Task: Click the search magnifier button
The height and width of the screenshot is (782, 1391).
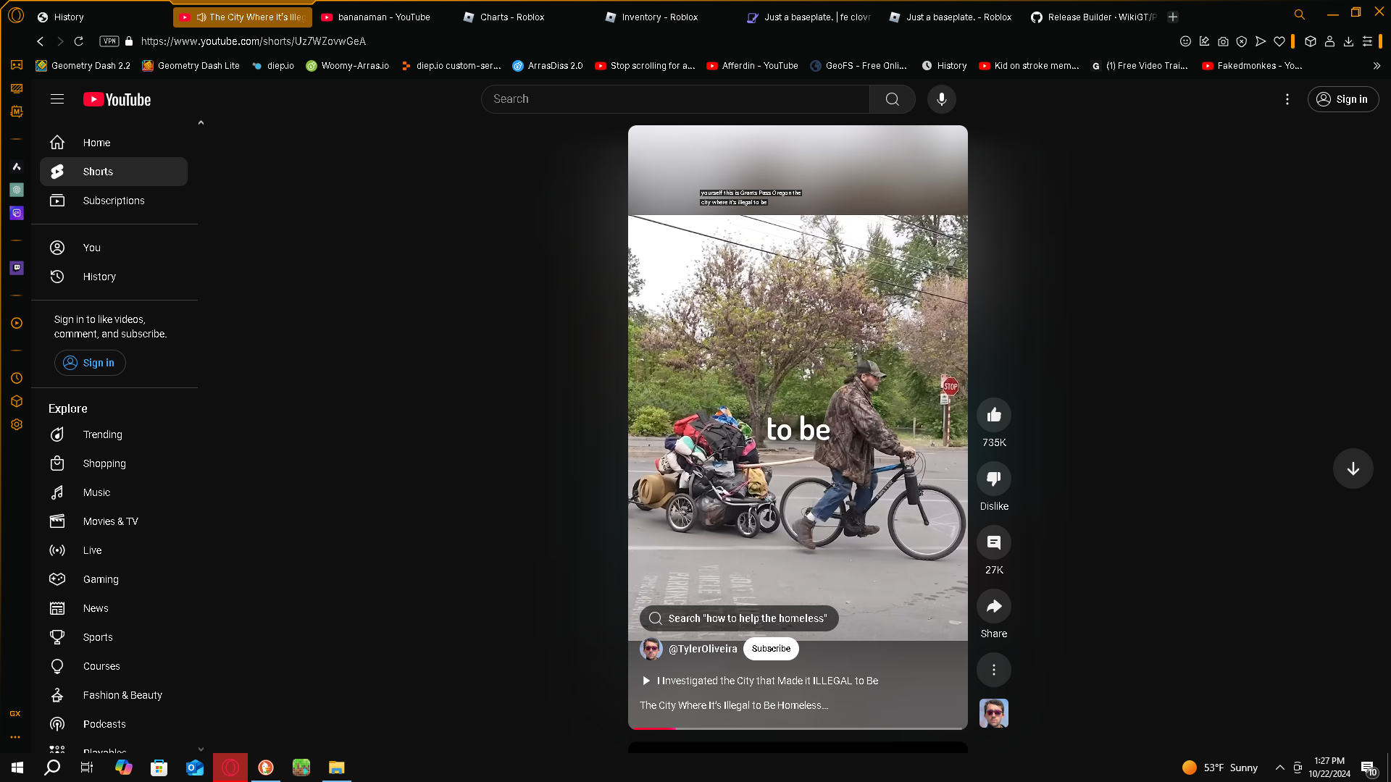Action: pyautogui.click(x=892, y=99)
